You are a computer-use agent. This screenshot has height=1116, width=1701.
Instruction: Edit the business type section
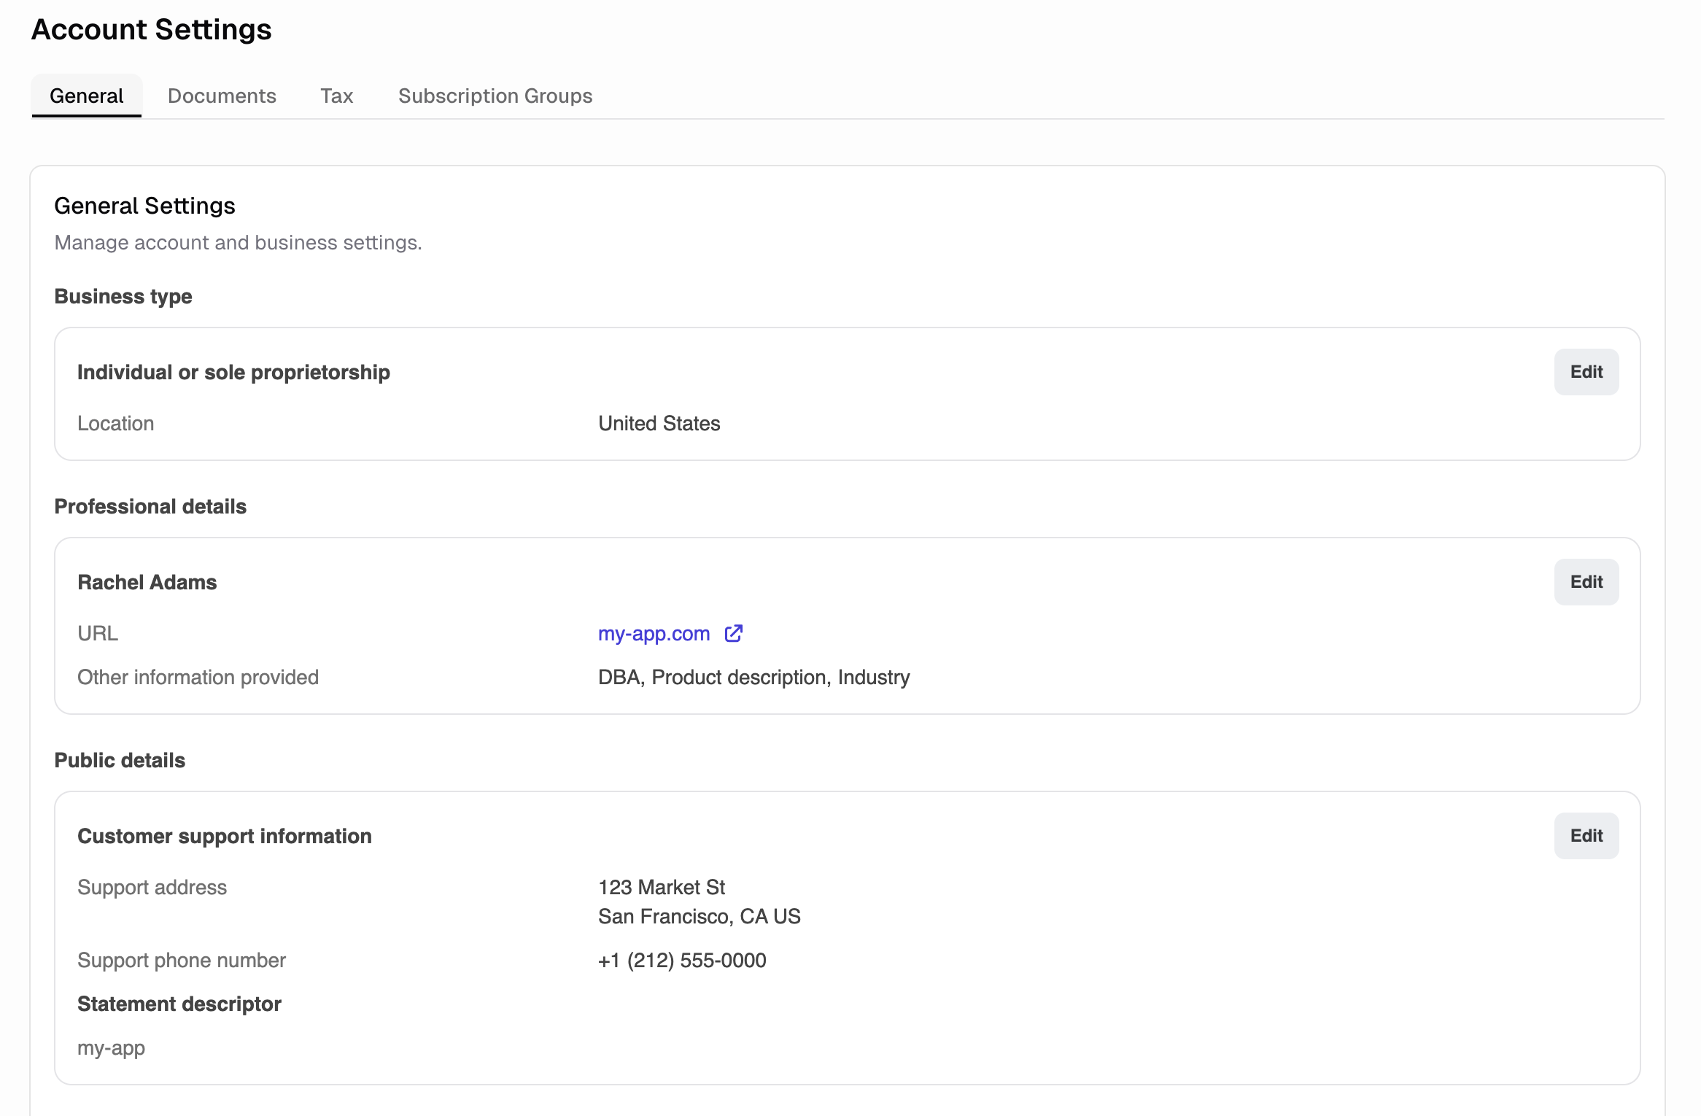(1586, 372)
